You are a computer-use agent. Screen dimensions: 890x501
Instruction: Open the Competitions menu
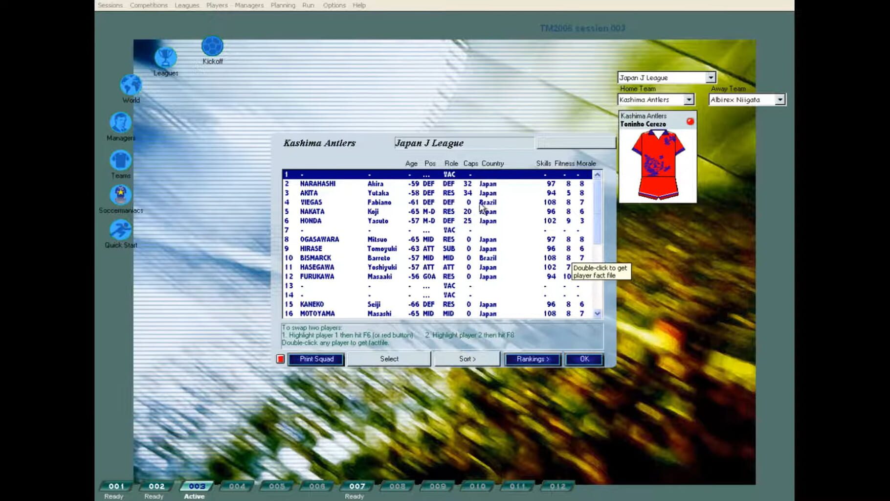tap(149, 5)
